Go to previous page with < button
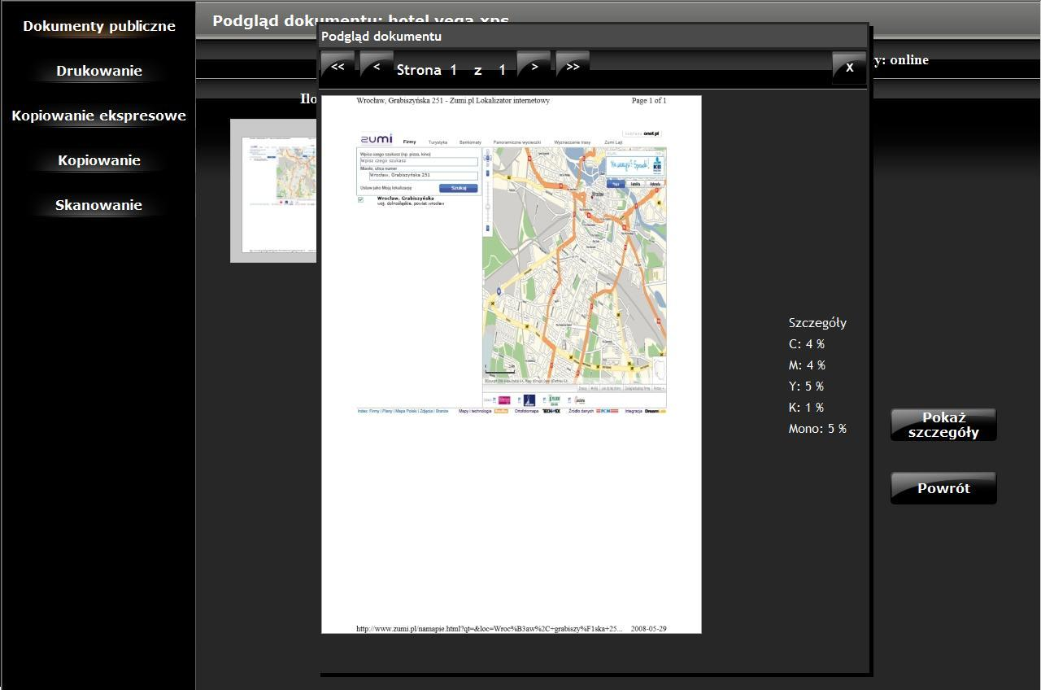 click(x=377, y=68)
